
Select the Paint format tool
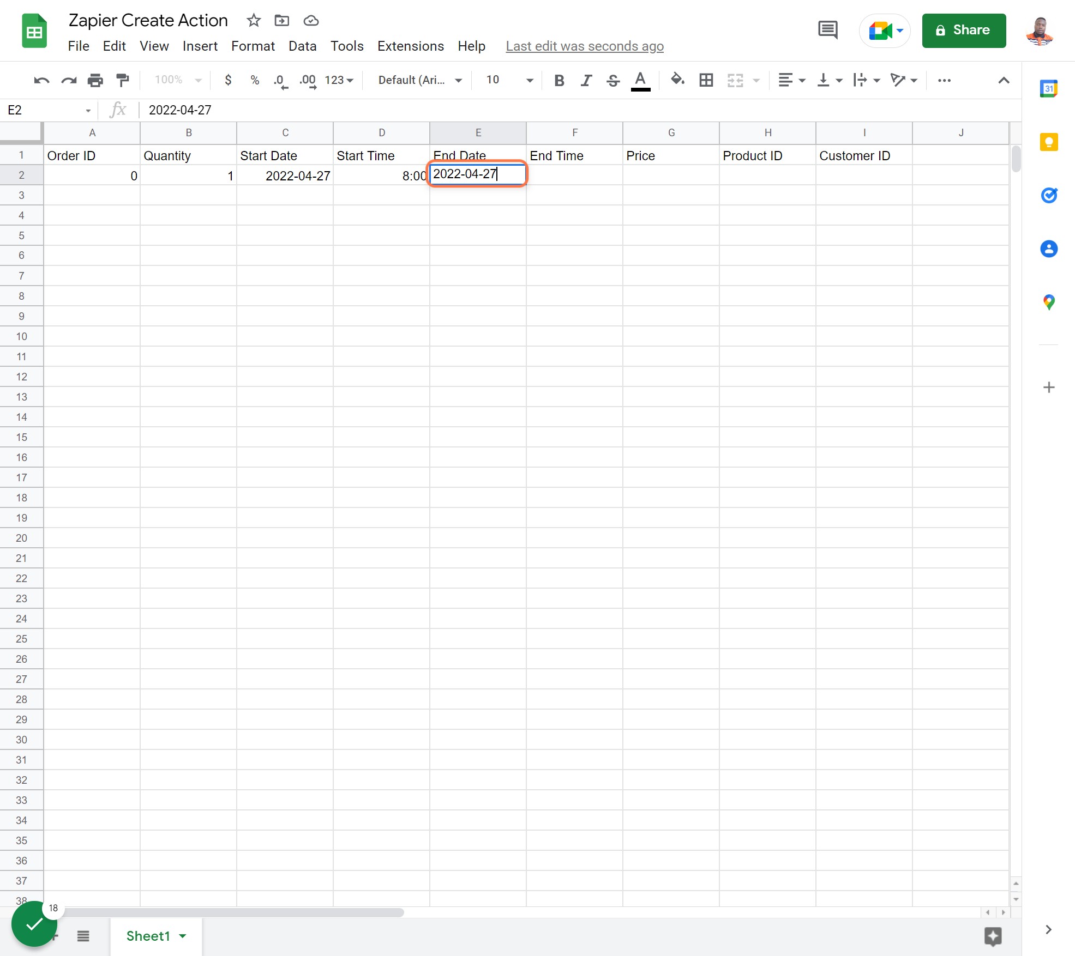(x=123, y=81)
